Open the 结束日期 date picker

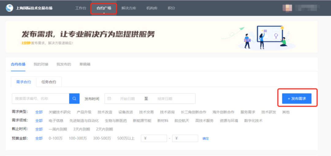point(165,99)
